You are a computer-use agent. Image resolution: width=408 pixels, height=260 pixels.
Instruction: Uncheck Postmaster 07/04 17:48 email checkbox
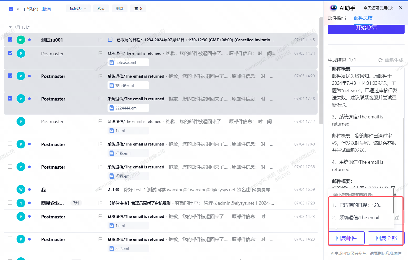10,98
